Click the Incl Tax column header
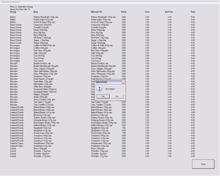The width and height of the screenshot is (220, 176). 168,12
